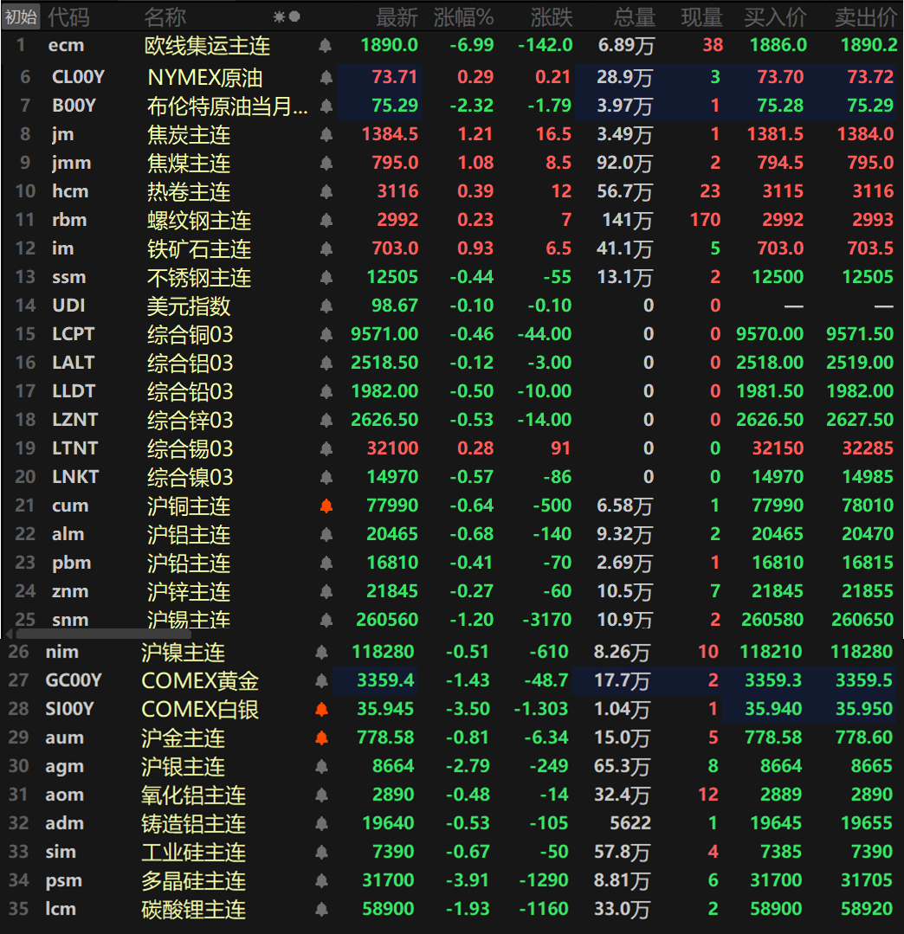This screenshot has height=934, width=904.
Task: Click alert bell for 螺纹钢主连
Action: [x=326, y=220]
